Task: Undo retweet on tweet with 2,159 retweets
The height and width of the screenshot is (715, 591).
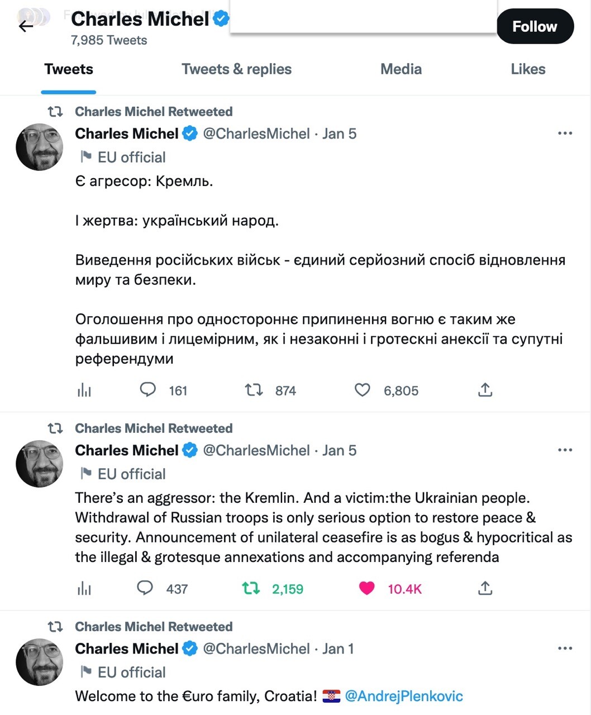Action: pyautogui.click(x=251, y=588)
